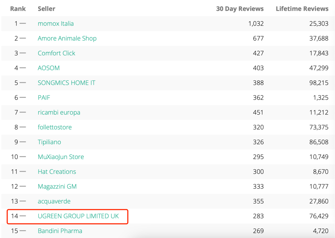Open the acquaverde seller page
Image resolution: width=335 pixels, height=238 pixels.
point(54,201)
